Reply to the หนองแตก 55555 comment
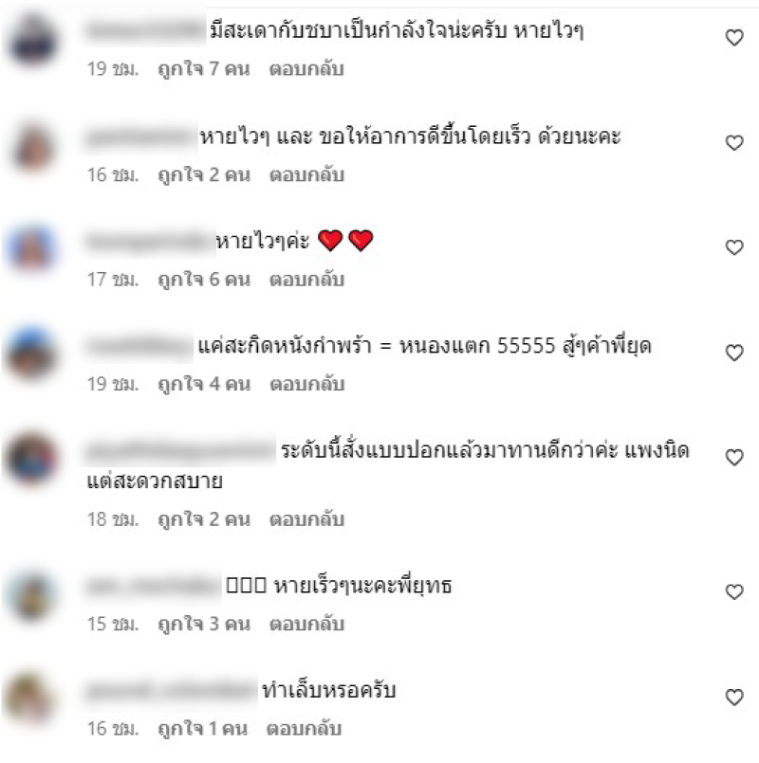 point(306,384)
